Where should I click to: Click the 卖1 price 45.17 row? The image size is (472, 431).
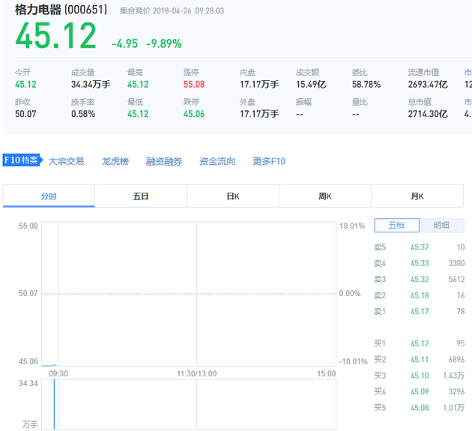[420, 311]
